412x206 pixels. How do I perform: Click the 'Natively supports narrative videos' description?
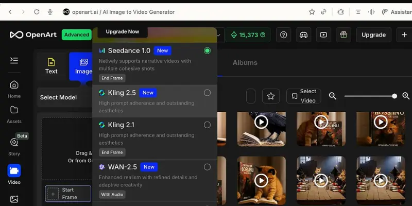pos(145,65)
